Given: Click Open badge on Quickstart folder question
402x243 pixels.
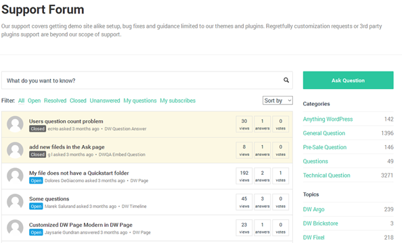Looking at the screenshot, I should [36, 181].
